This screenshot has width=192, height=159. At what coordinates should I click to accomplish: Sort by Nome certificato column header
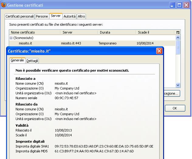point(35,32)
